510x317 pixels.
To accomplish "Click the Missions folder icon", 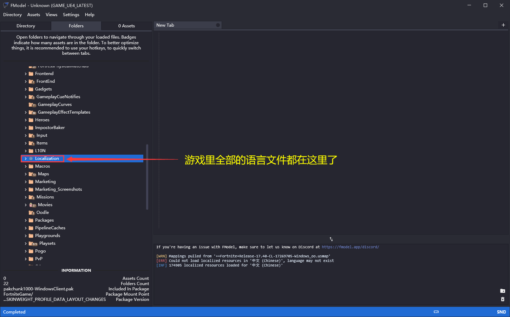I will coord(32,197).
